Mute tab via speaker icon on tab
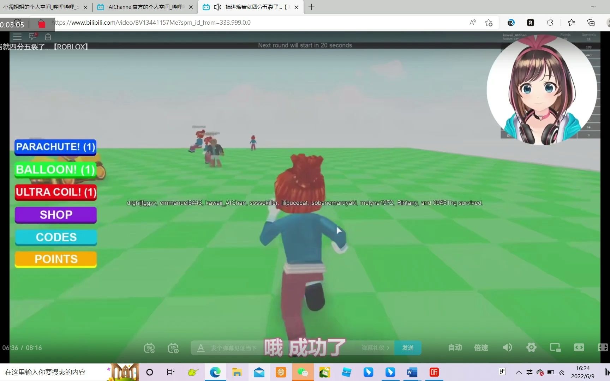 tap(217, 7)
